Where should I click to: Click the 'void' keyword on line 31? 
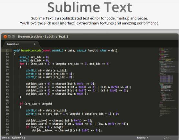16,51
